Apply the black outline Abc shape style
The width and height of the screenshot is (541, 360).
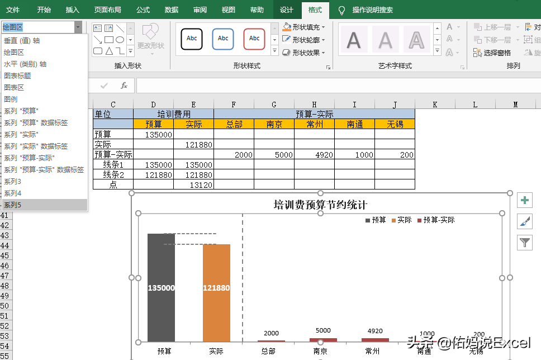point(192,39)
